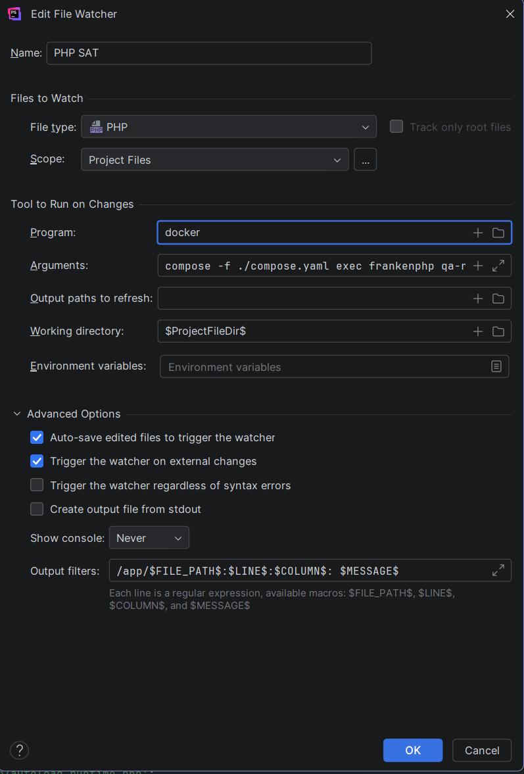Click the Show console label
This screenshot has width=524, height=774.
(x=68, y=538)
